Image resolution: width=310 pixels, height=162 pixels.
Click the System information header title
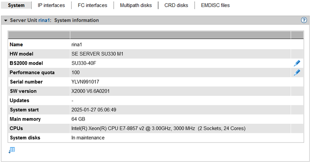pos(77,20)
